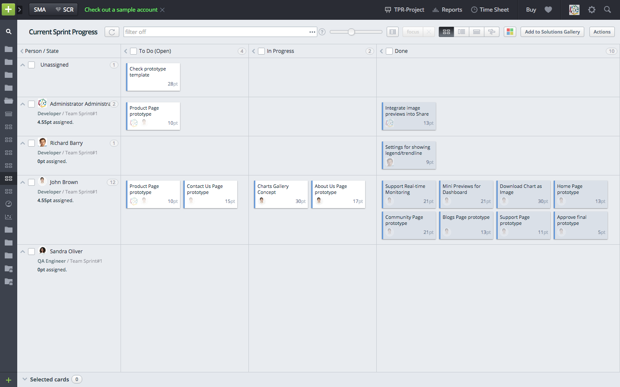Screen dimensions: 620x387
Task: Switch to the Timeline view icon in toolbar
Action: [x=492, y=31]
